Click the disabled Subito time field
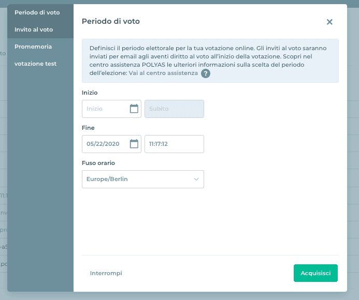Screen dimensions: 359x300 [x=174, y=109]
